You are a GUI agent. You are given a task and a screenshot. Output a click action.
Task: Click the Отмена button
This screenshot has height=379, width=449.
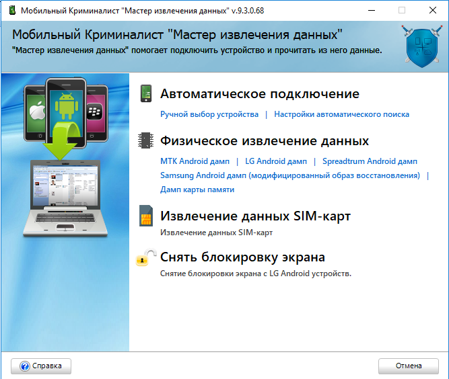(409, 366)
